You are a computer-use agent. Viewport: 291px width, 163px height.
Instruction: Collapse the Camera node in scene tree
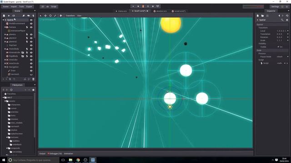click(x=5, y=27)
